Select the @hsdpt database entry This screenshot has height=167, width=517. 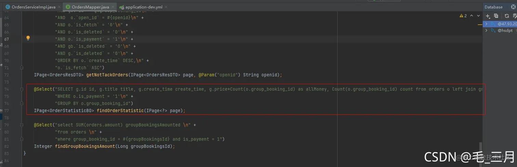[x=505, y=30]
